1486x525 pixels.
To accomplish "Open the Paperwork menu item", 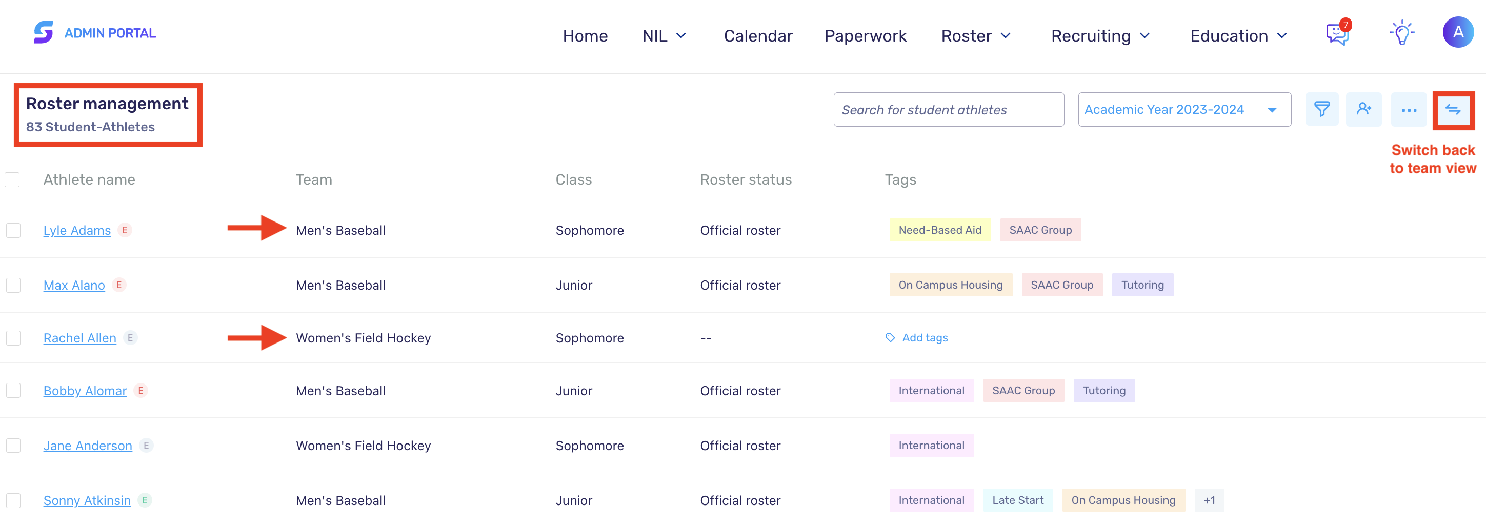I will tap(865, 36).
